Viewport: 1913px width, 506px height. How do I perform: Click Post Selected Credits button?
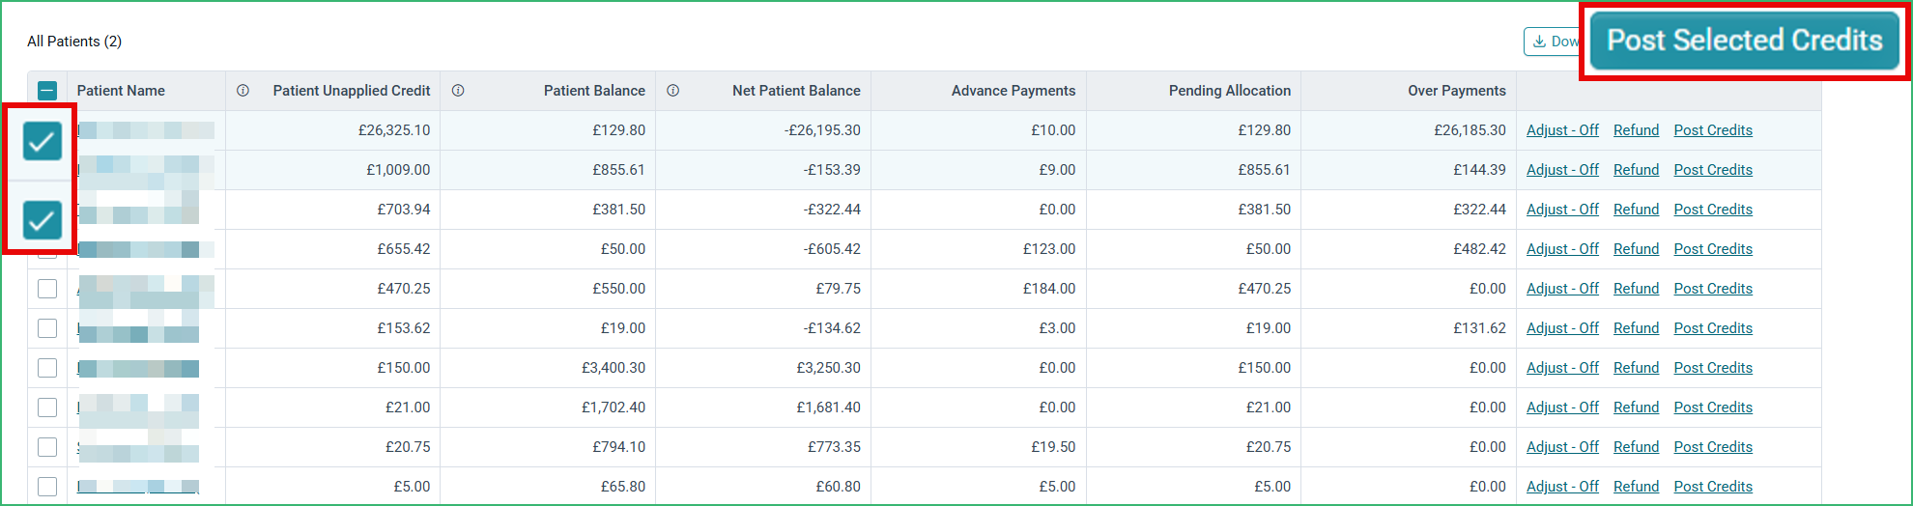point(1745,41)
